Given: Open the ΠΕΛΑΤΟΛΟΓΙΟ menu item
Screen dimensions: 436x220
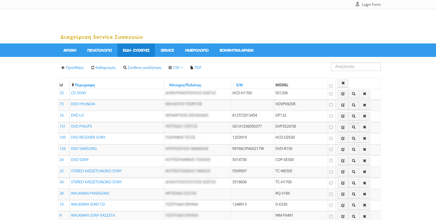Looking at the screenshot, I should pos(99,50).
